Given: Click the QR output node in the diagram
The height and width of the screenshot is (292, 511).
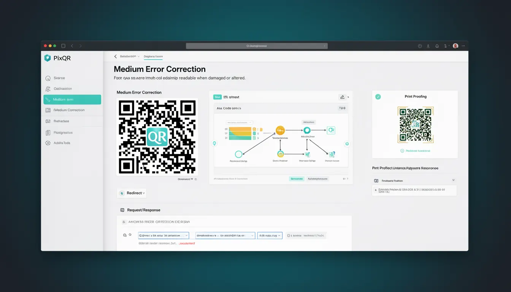Looking at the screenshot, I should 331,130.
